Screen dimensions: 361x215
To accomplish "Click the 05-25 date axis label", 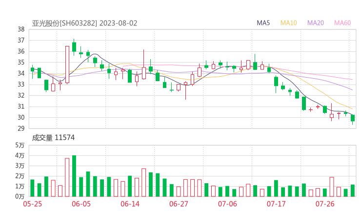I will click(33, 204).
